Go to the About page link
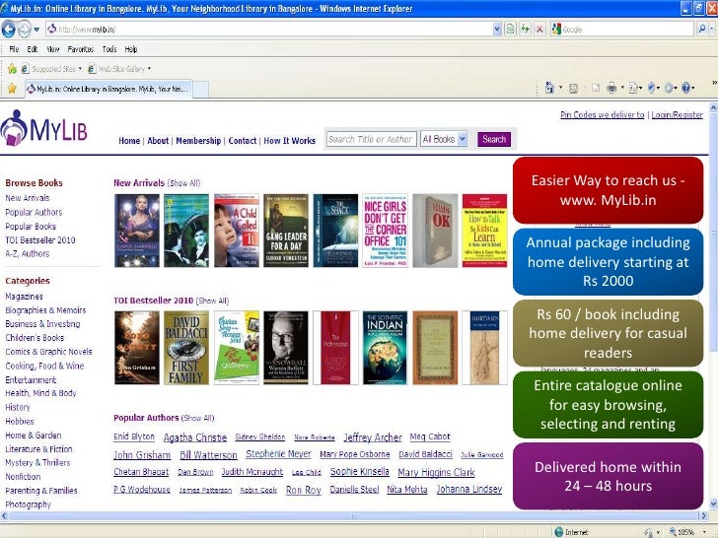Screen dimensions: 718x538 (158, 141)
